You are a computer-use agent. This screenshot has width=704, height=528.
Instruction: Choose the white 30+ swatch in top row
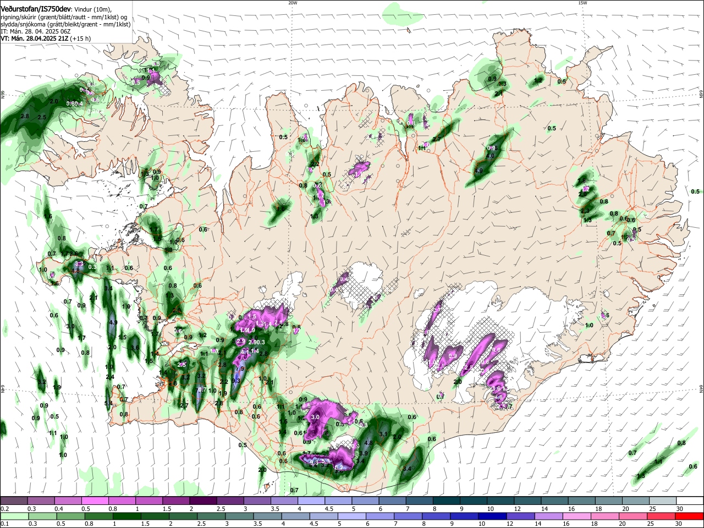(690, 501)
